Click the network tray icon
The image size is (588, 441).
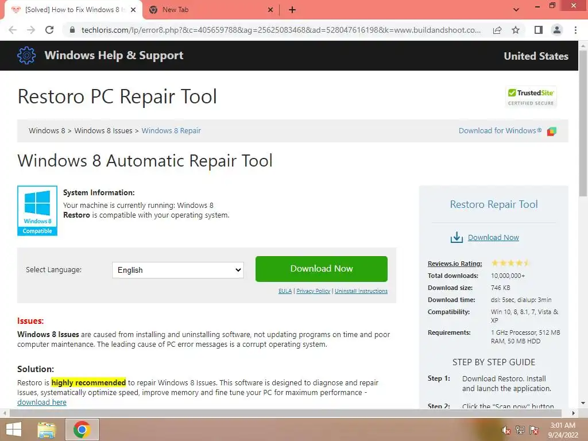coord(520,430)
